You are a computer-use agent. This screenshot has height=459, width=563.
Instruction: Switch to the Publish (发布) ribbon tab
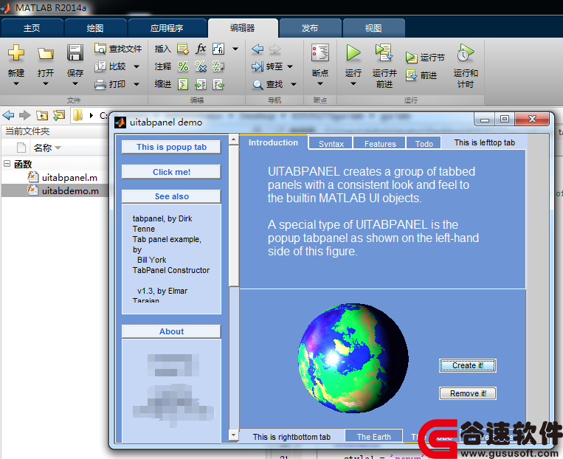pos(310,28)
